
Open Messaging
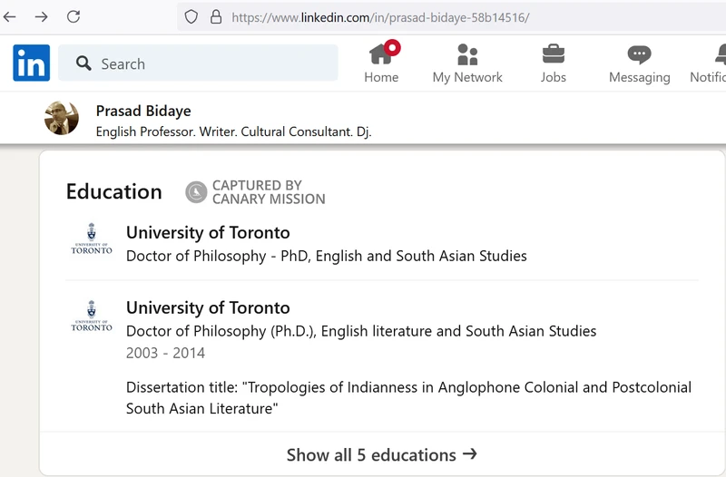point(640,63)
